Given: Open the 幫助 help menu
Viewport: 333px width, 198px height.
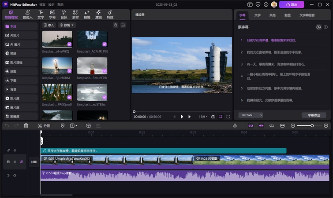Looking at the screenshot, I should 60,4.
